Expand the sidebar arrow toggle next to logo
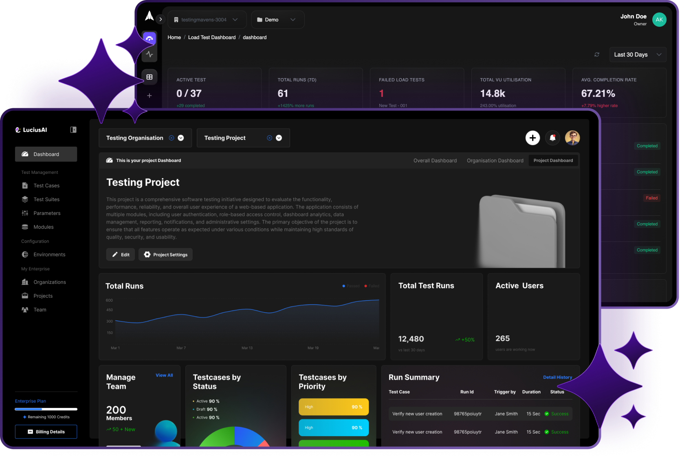The image size is (693, 465). point(161,19)
